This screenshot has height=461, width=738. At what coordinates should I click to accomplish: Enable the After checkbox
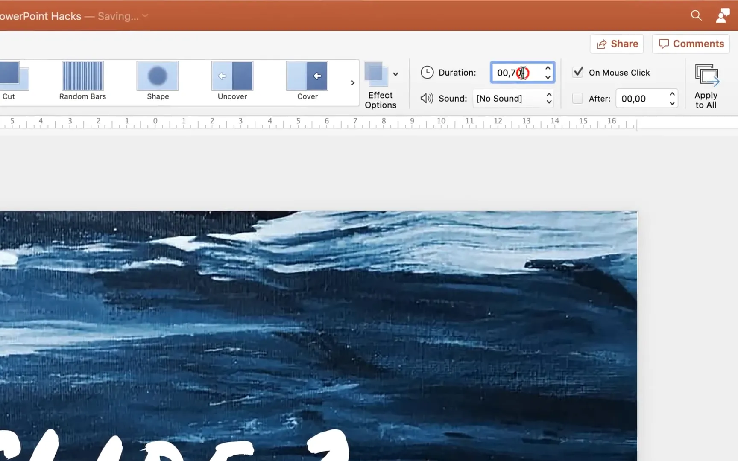[x=577, y=98]
